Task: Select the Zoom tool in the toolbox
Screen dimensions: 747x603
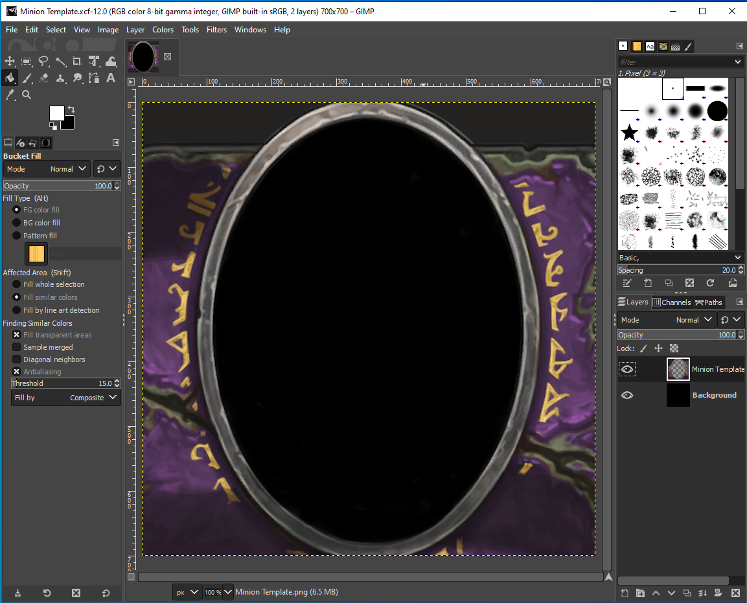Action: [26, 95]
